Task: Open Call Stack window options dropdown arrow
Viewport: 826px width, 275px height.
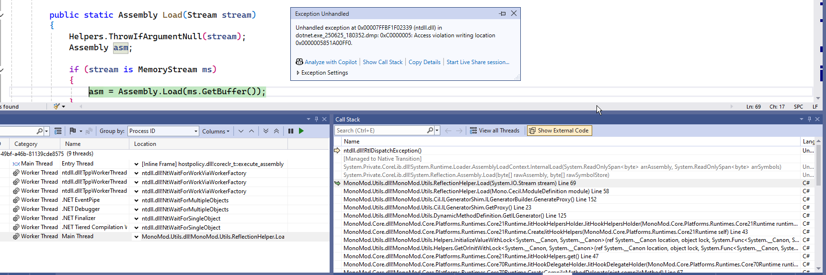Action: point(801,119)
